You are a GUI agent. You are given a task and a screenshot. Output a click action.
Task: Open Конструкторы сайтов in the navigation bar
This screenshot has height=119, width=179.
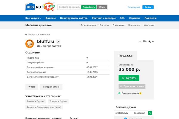click(x=74, y=18)
